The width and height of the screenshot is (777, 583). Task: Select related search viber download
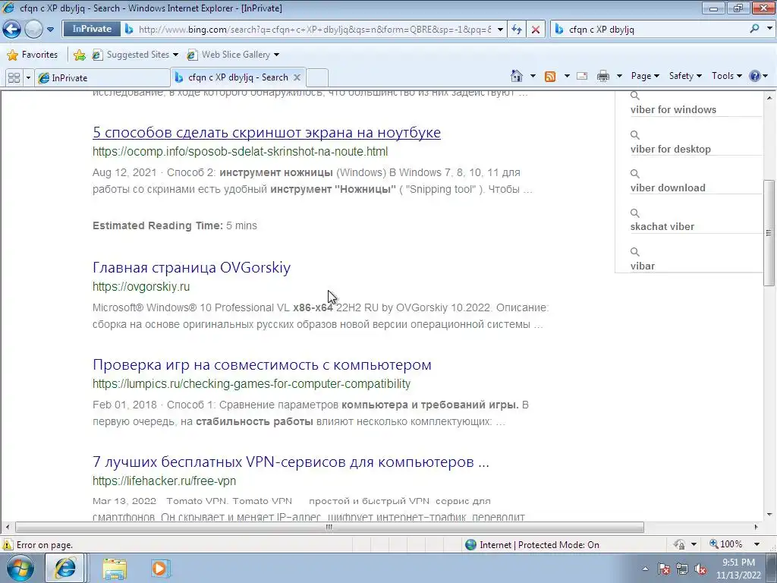click(668, 188)
